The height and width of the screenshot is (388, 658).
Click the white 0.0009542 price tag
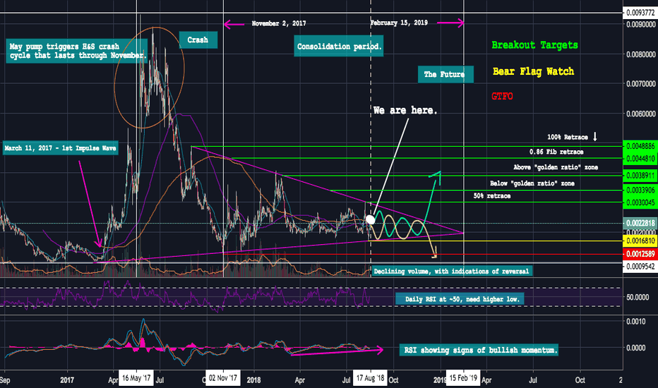point(640,266)
